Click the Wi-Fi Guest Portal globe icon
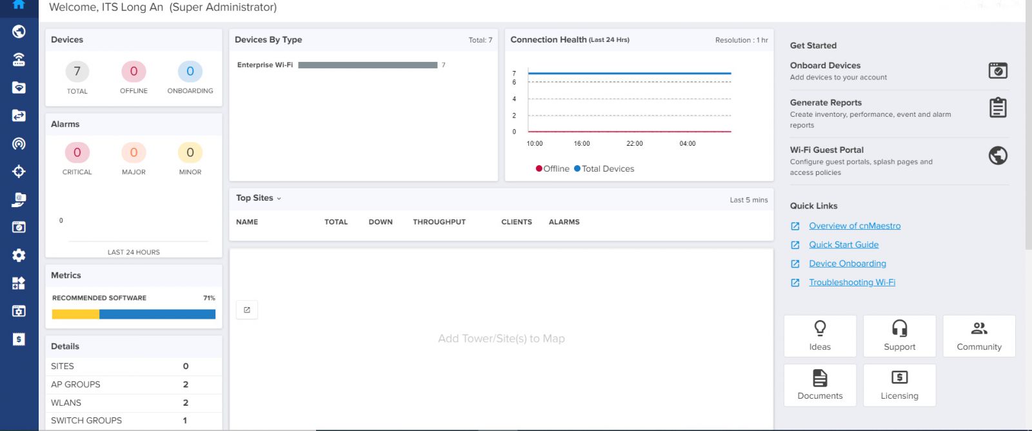This screenshot has width=1032, height=431. point(998,155)
